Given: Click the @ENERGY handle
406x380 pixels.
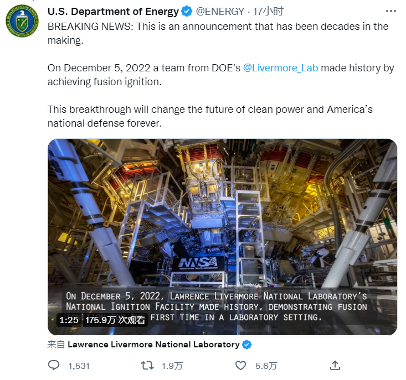Looking at the screenshot, I should tap(221, 11).
